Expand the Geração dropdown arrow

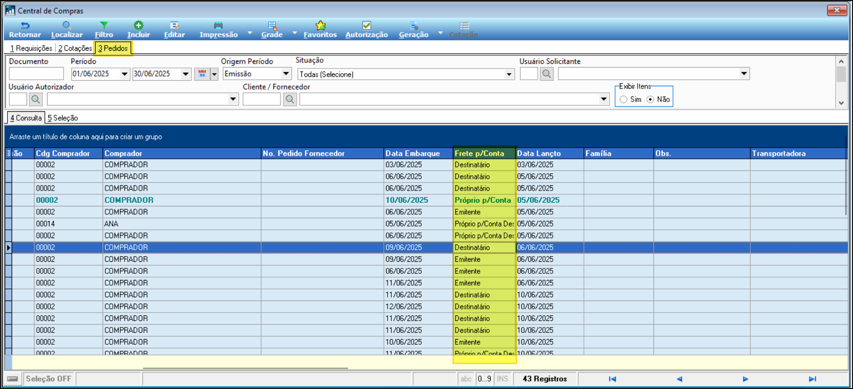pyautogui.click(x=440, y=33)
